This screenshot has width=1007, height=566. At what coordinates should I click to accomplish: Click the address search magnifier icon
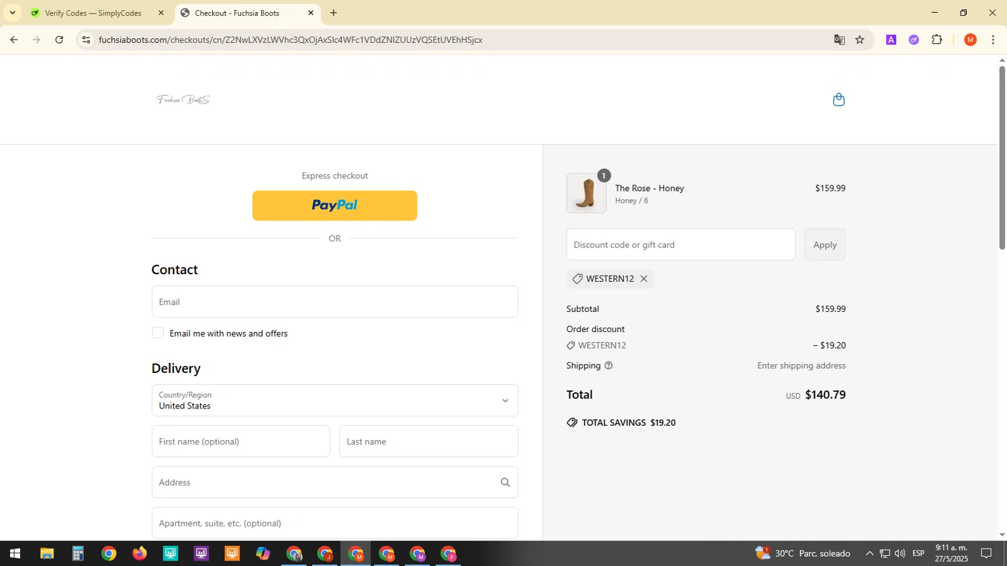[x=505, y=482]
